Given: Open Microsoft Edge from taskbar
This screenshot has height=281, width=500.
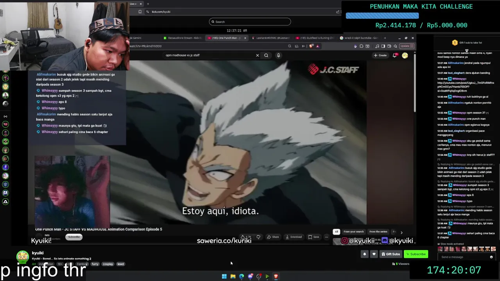Looking at the screenshot, I should tap(241, 276).
